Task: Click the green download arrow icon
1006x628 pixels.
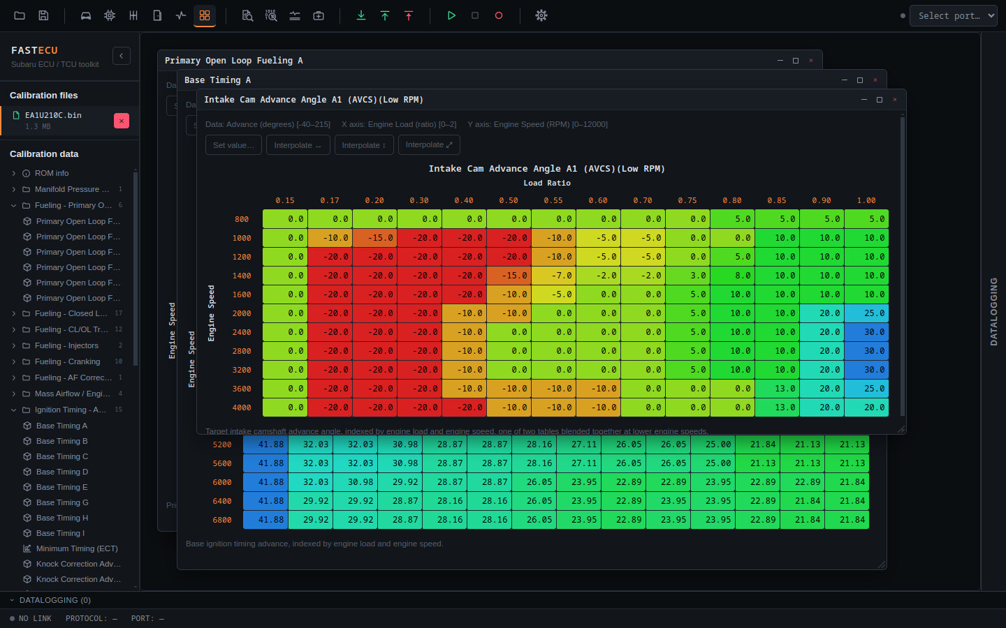Action: pyautogui.click(x=361, y=15)
